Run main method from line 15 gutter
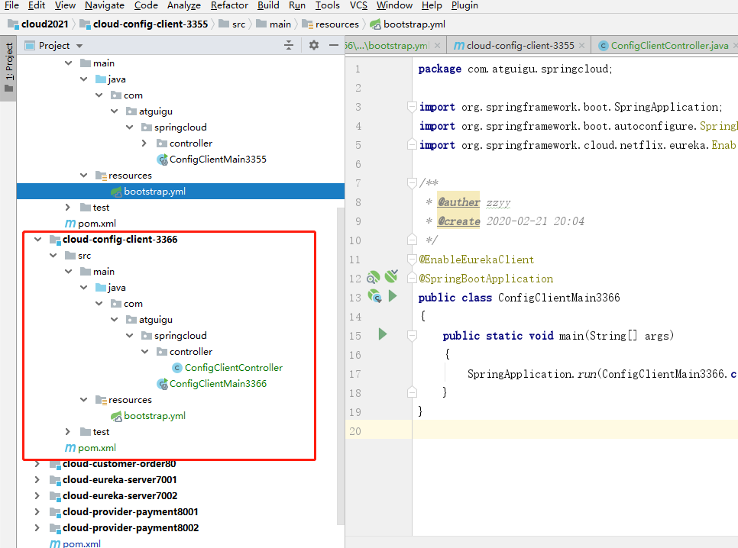 383,334
